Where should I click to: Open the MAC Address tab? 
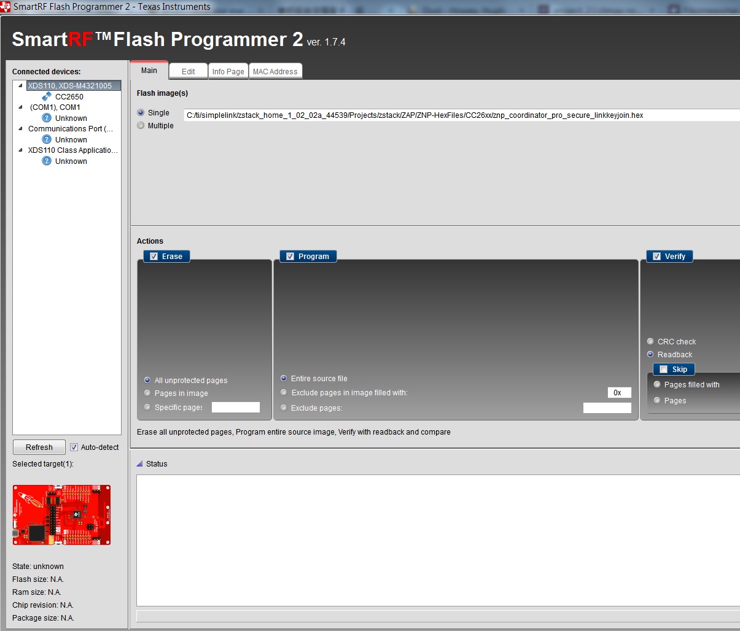275,71
